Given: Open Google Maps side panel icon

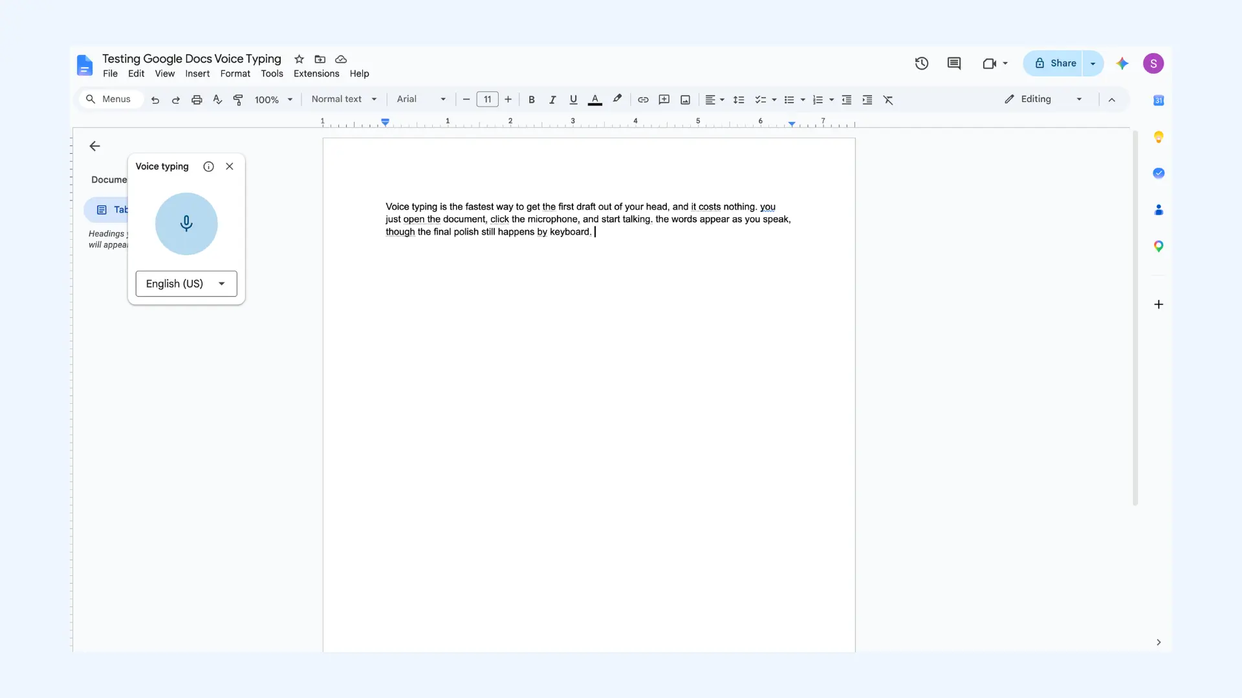Looking at the screenshot, I should coord(1159,246).
